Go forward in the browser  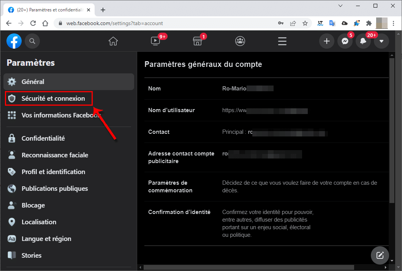[x=21, y=23]
